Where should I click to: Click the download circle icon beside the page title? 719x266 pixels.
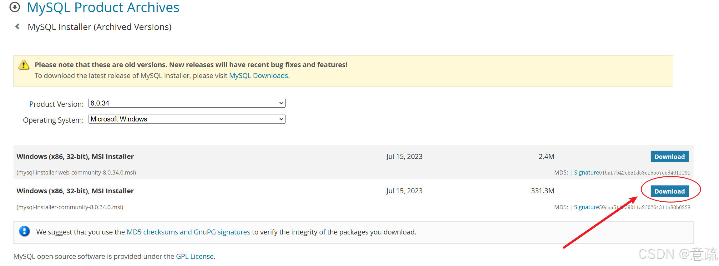coord(15,7)
